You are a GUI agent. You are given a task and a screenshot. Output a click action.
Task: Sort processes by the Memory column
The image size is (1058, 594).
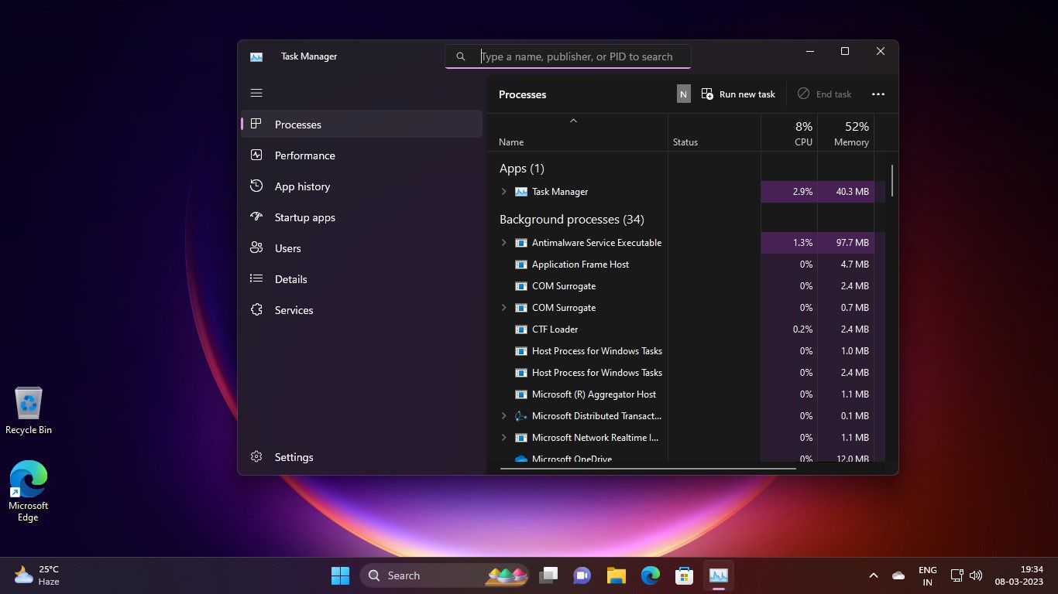click(x=850, y=134)
